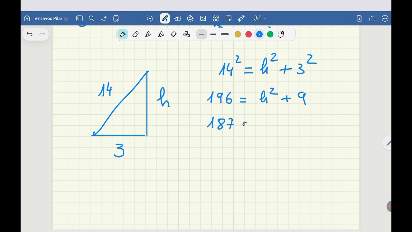412x232 pixels.
Task: Add a new page to the notebook
Action: [360, 18]
